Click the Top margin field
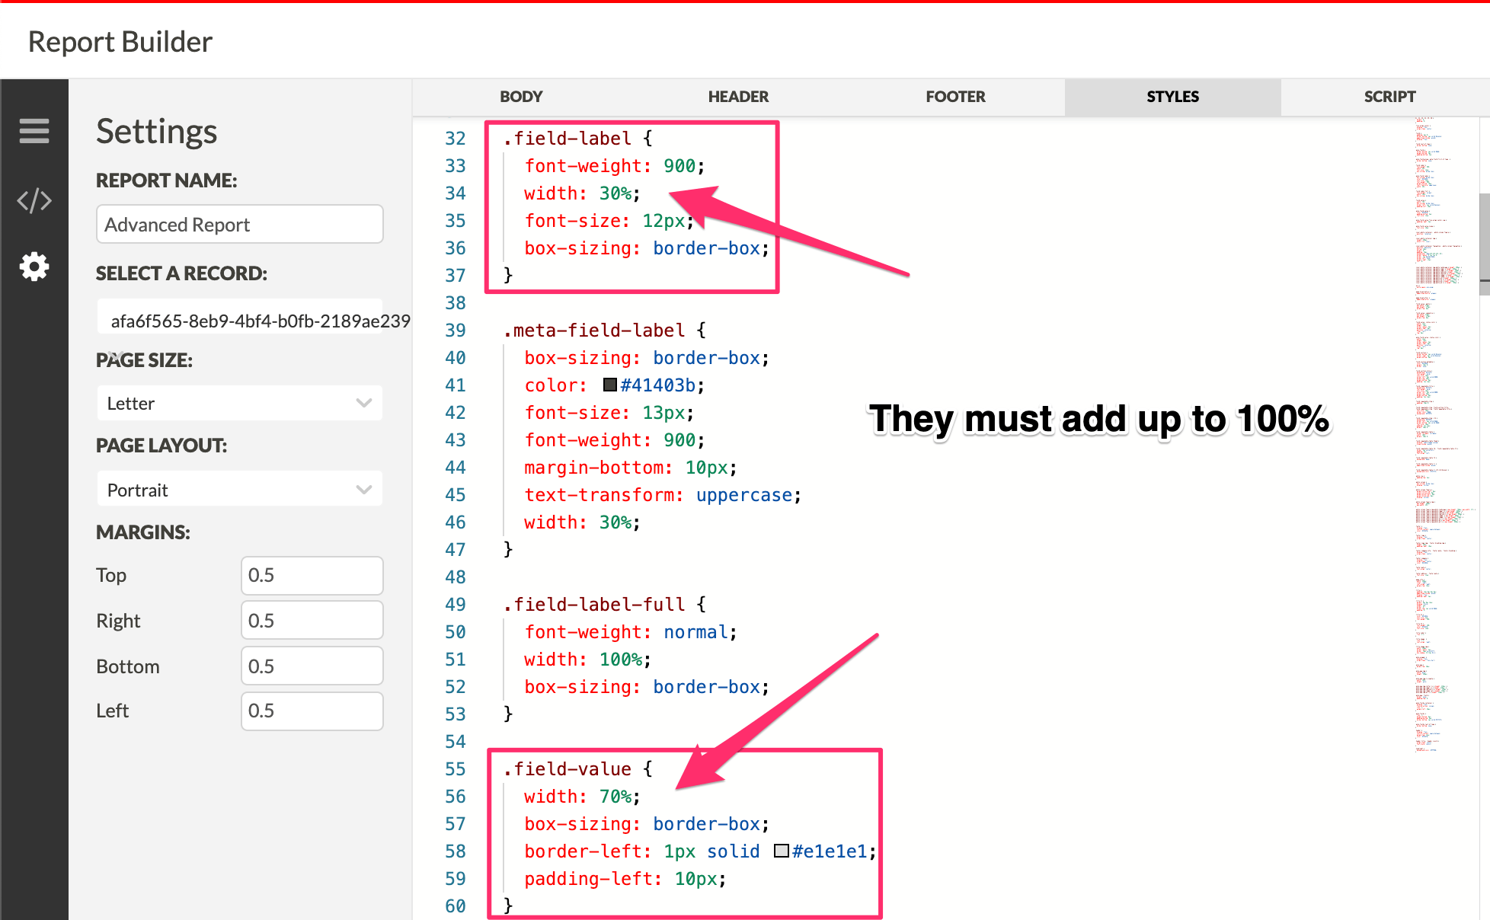This screenshot has width=1490, height=920. click(312, 575)
